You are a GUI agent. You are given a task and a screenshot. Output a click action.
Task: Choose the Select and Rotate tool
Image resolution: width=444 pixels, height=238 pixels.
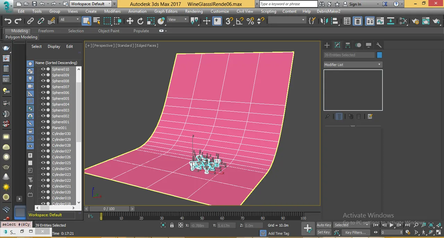[140, 21]
